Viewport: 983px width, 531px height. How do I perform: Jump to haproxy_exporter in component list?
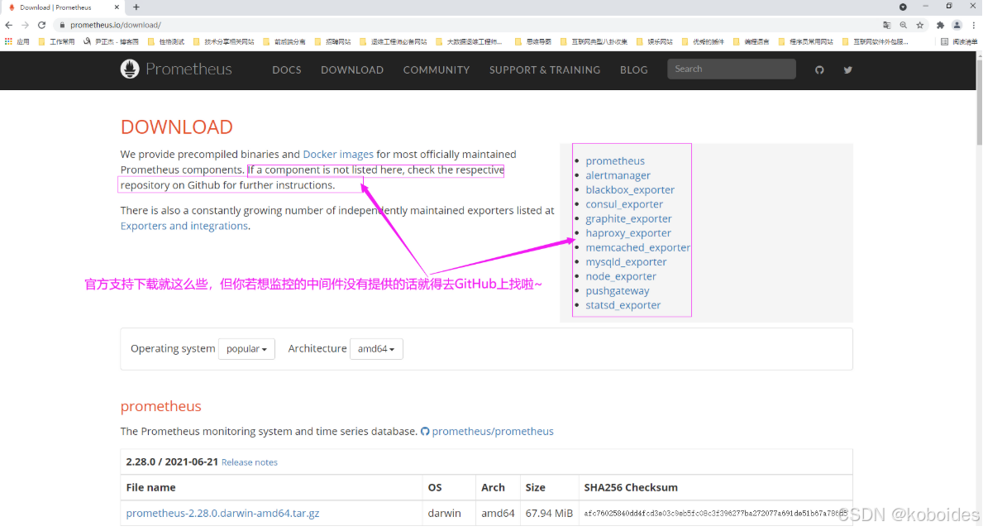tap(628, 233)
